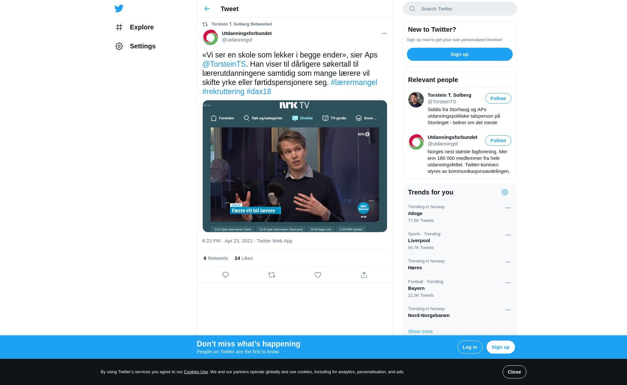Click the Search Twitter field
Screen dimensions: 627x385
point(459,9)
